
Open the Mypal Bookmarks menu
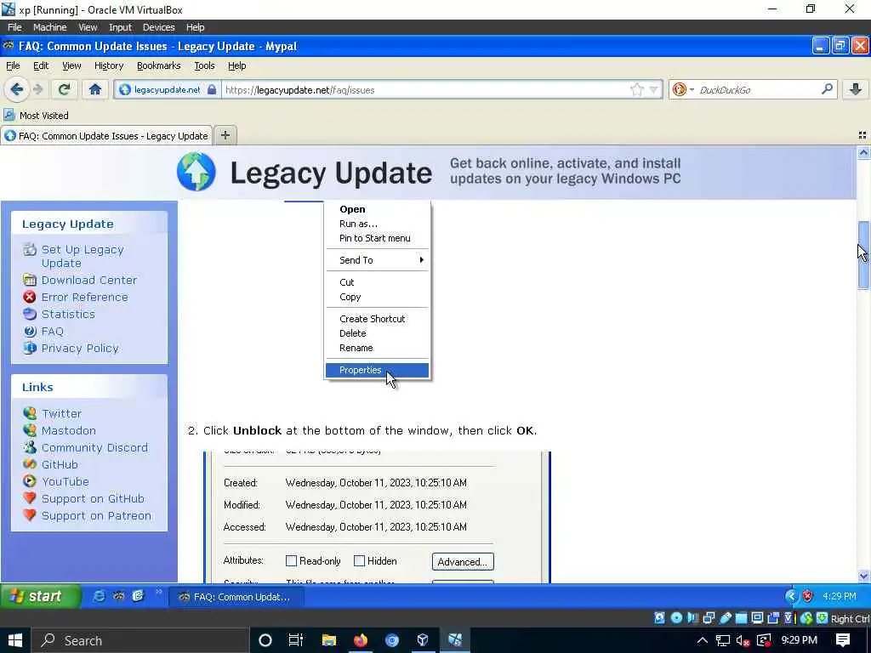pyautogui.click(x=159, y=65)
